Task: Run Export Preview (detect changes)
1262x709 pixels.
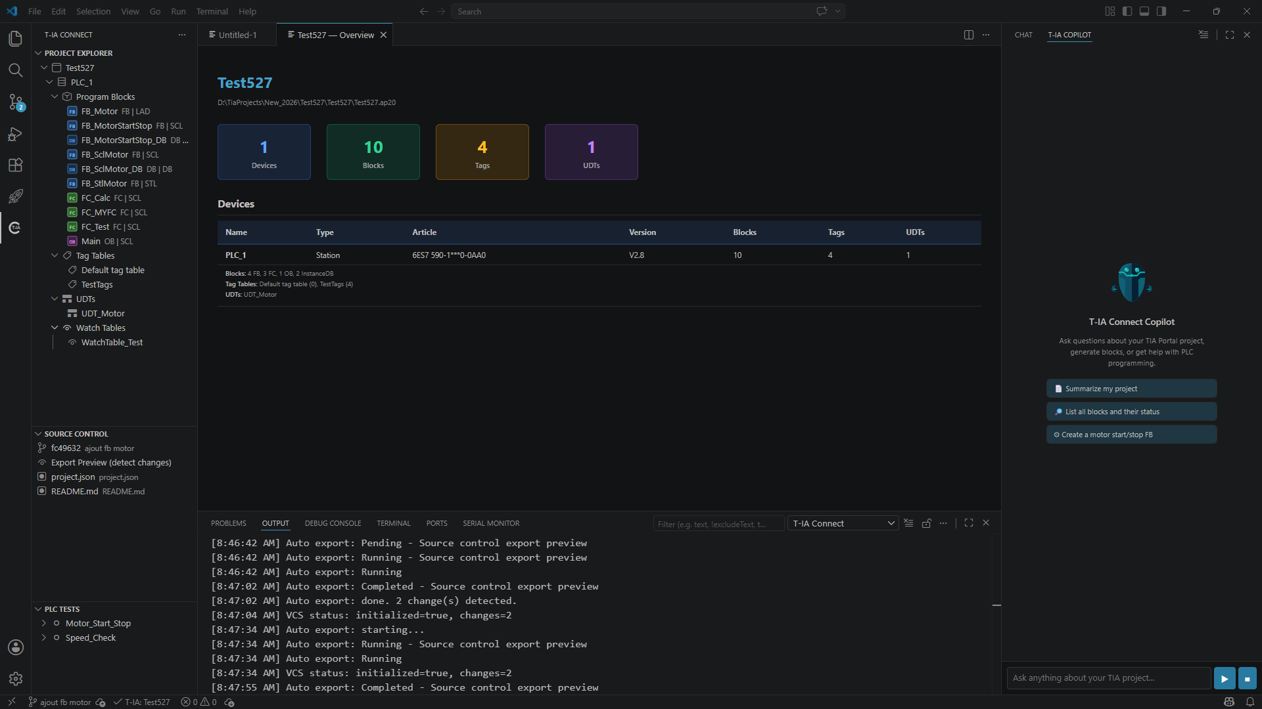Action: coord(111,462)
